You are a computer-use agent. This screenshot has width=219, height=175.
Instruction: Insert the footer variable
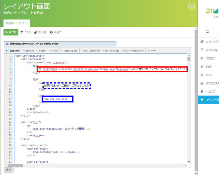coord(53,51)
